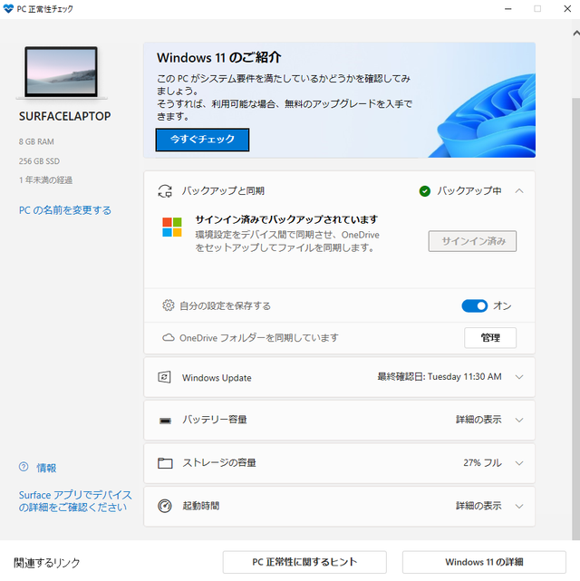Click the battery icon for バッテリー容量
The width and height of the screenshot is (580, 581).
[165, 421]
